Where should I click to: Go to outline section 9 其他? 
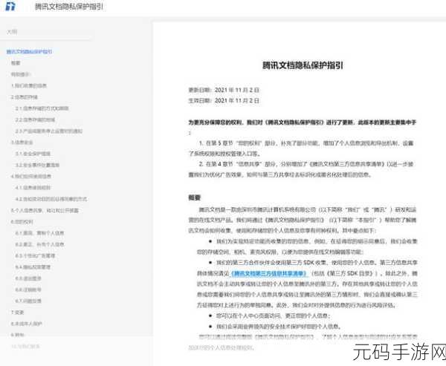(17, 335)
